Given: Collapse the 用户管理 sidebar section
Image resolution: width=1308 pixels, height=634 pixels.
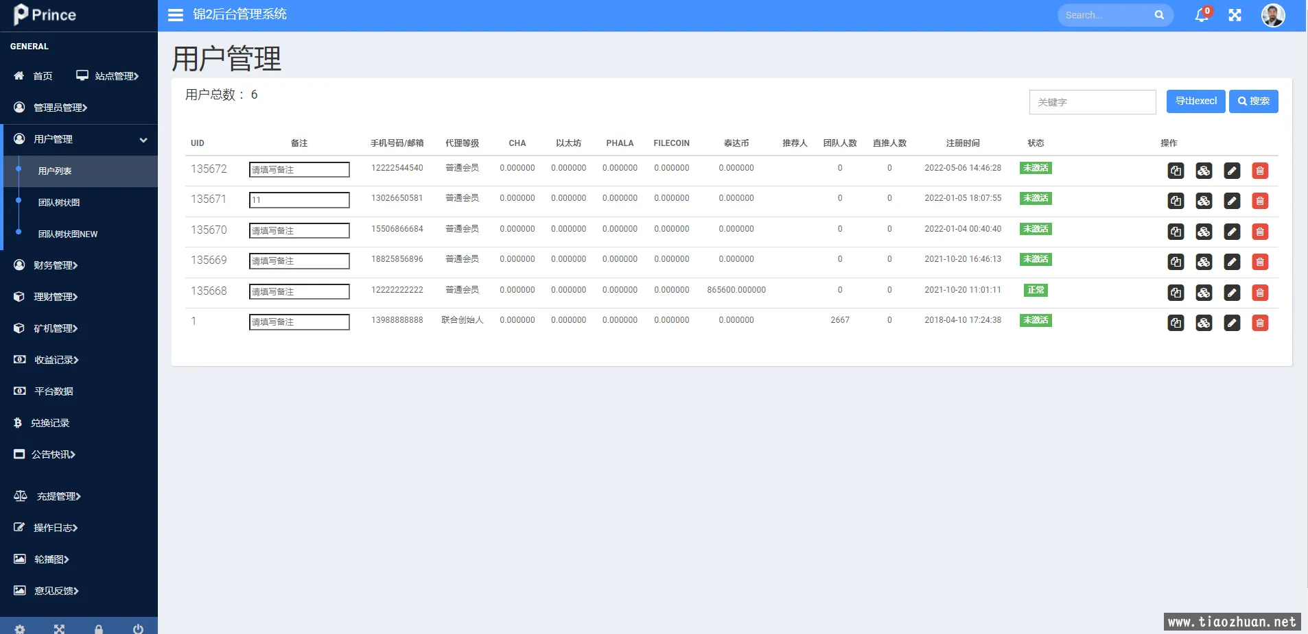Looking at the screenshot, I should 79,139.
